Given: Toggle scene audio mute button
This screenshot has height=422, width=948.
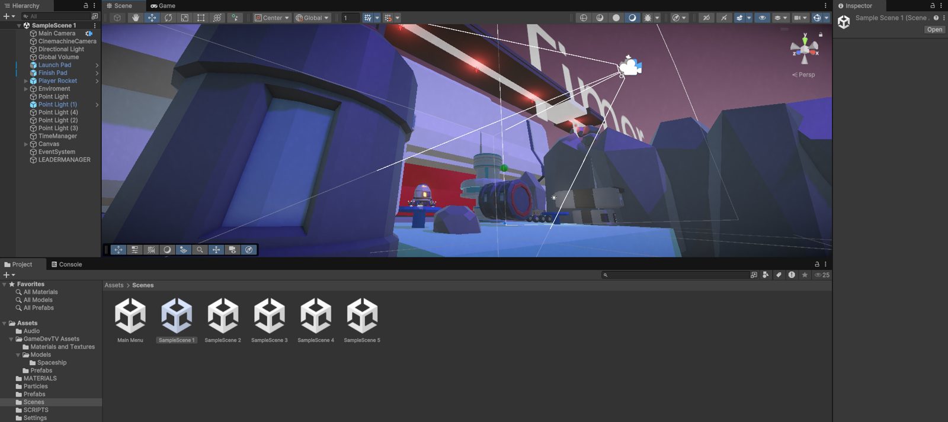Looking at the screenshot, I should tap(723, 18).
